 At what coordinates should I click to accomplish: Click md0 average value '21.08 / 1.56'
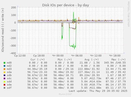[x=90, y=63]
